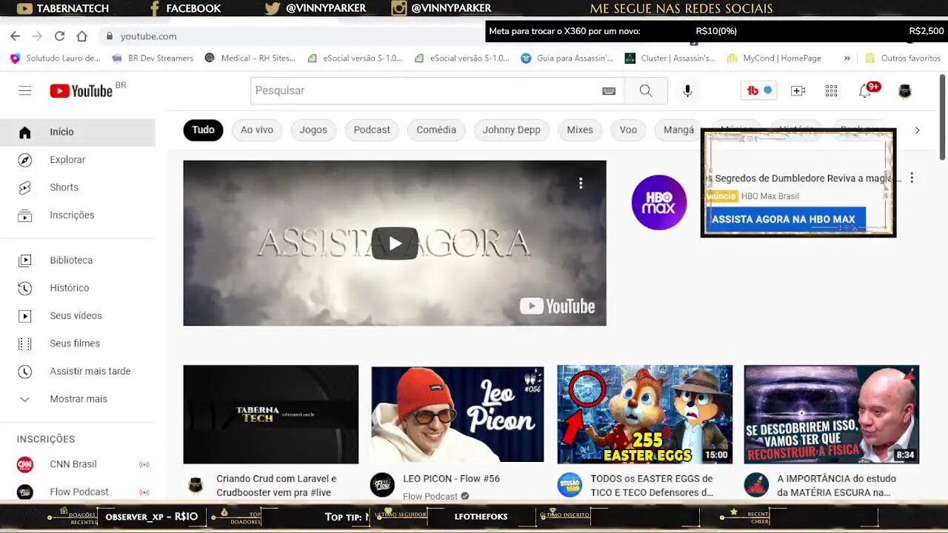Screen dimensions: 948x533
Task: Select the Podcast filter chip
Action: 372,130
